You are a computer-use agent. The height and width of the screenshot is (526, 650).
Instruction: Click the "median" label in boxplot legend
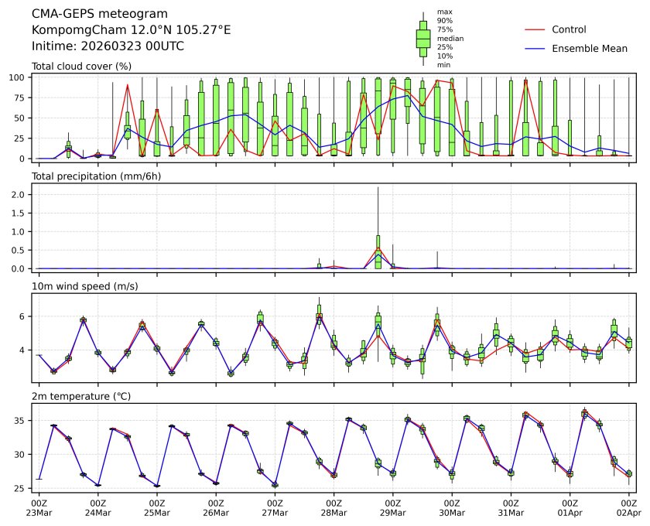(x=448, y=38)
